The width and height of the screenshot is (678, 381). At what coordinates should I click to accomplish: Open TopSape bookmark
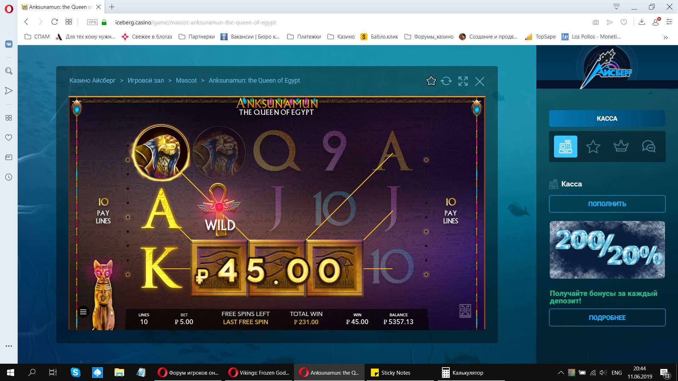tap(540, 37)
